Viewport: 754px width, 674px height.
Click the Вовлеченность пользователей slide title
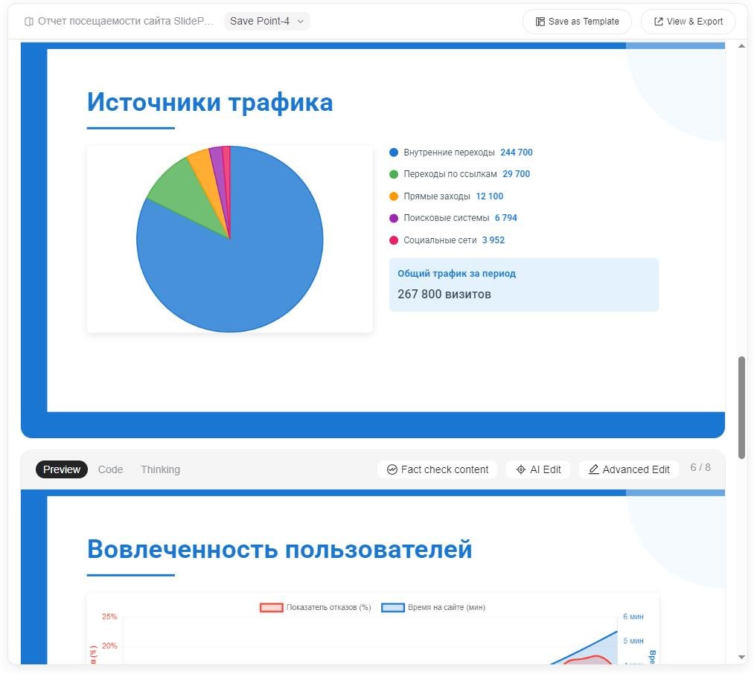(x=279, y=549)
